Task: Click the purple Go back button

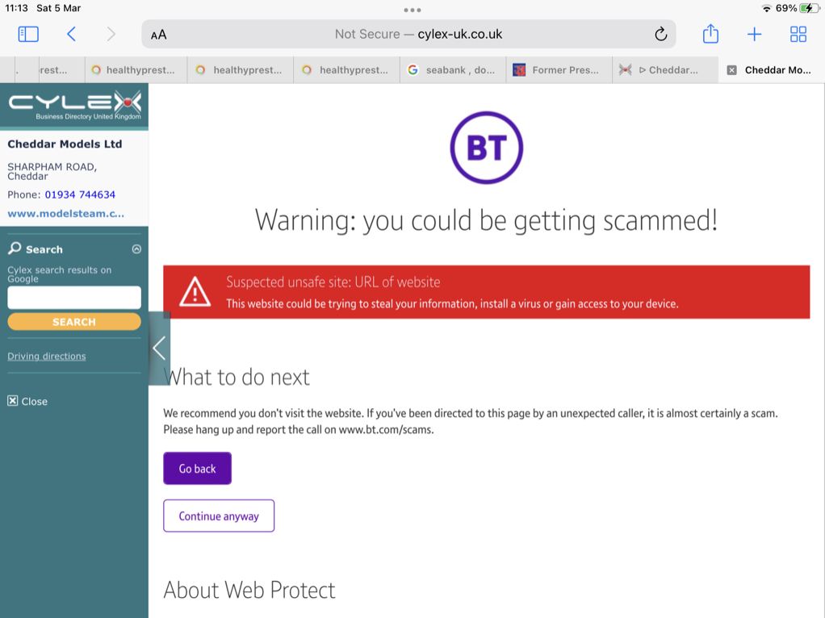Action: click(197, 469)
